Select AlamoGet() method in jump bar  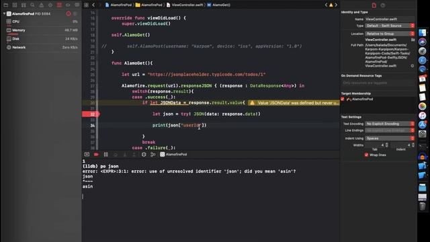click(218, 5)
